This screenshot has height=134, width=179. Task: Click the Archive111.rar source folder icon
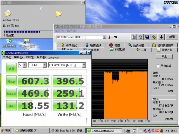[8, 13]
